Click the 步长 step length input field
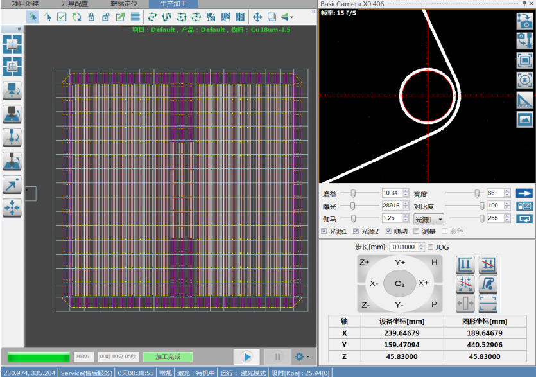Screen dimensions: 536x377 [x=402, y=247]
